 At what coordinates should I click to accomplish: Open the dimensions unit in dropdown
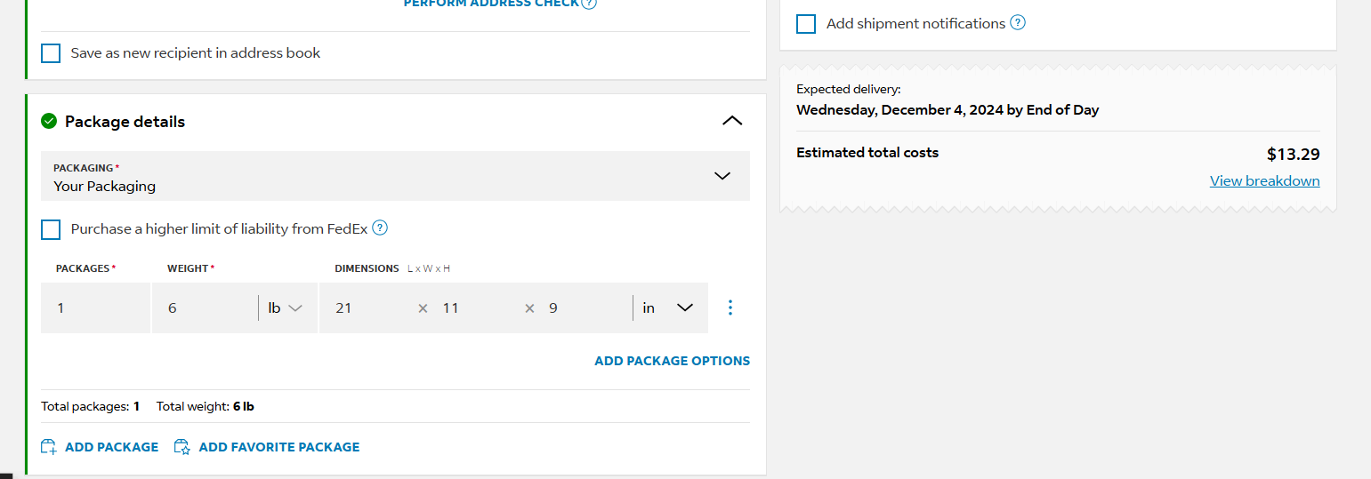pos(667,307)
